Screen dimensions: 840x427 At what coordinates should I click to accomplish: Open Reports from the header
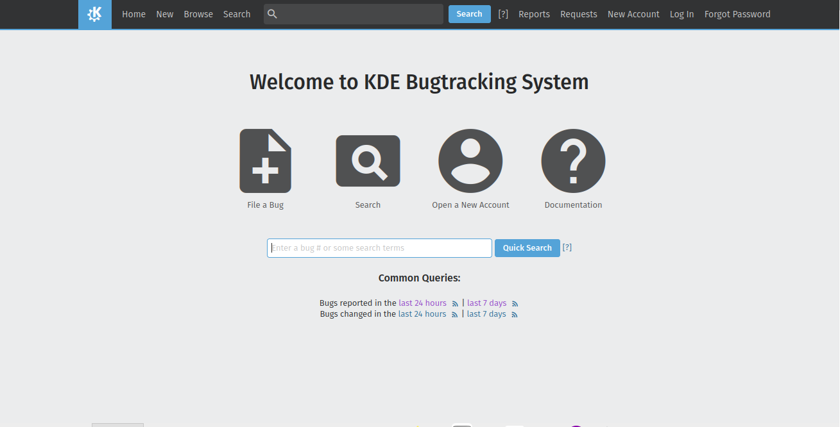coord(534,14)
